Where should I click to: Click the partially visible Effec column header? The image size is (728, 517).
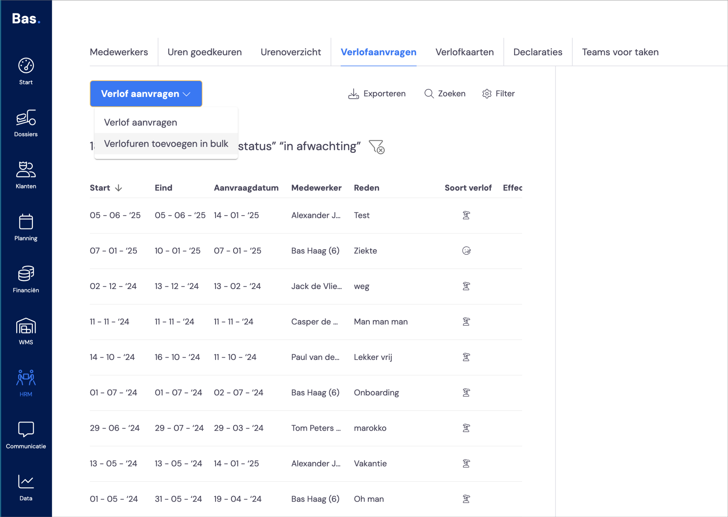[512, 188]
